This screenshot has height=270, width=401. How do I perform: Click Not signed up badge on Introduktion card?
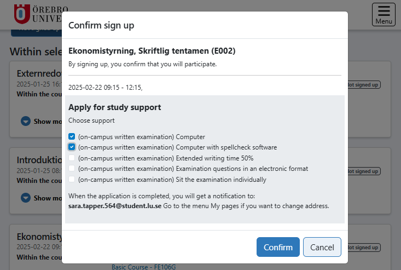coord(364,171)
